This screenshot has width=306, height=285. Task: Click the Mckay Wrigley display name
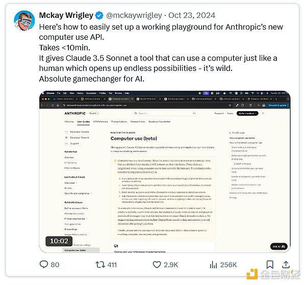(66, 15)
